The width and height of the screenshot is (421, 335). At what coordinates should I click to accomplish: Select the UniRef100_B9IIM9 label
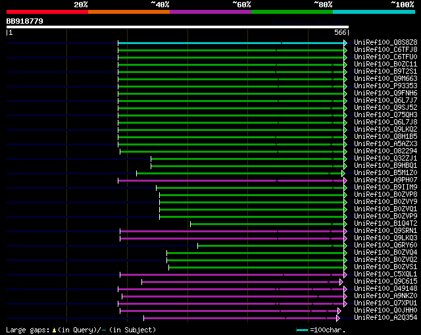(385, 188)
